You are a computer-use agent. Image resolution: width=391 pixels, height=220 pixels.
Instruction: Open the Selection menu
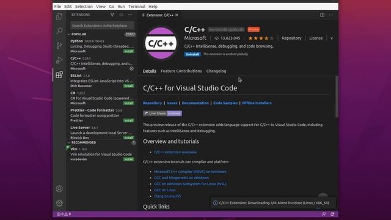click(84, 7)
